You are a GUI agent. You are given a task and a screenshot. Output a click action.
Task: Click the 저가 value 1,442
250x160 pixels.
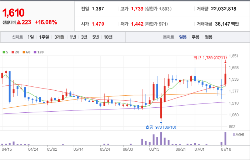[x=137, y=24]
